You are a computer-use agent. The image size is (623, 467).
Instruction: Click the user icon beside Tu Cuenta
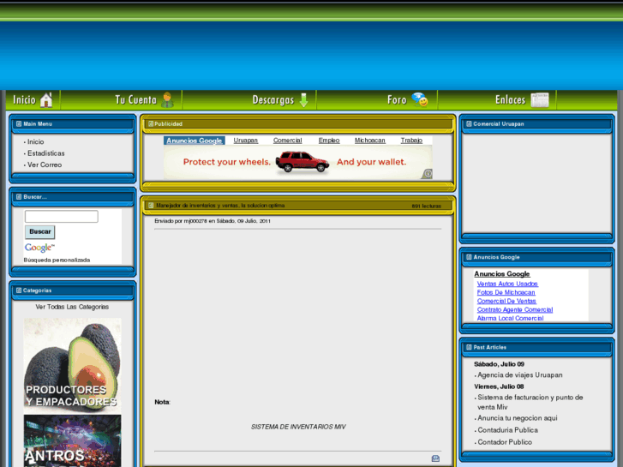167,99
